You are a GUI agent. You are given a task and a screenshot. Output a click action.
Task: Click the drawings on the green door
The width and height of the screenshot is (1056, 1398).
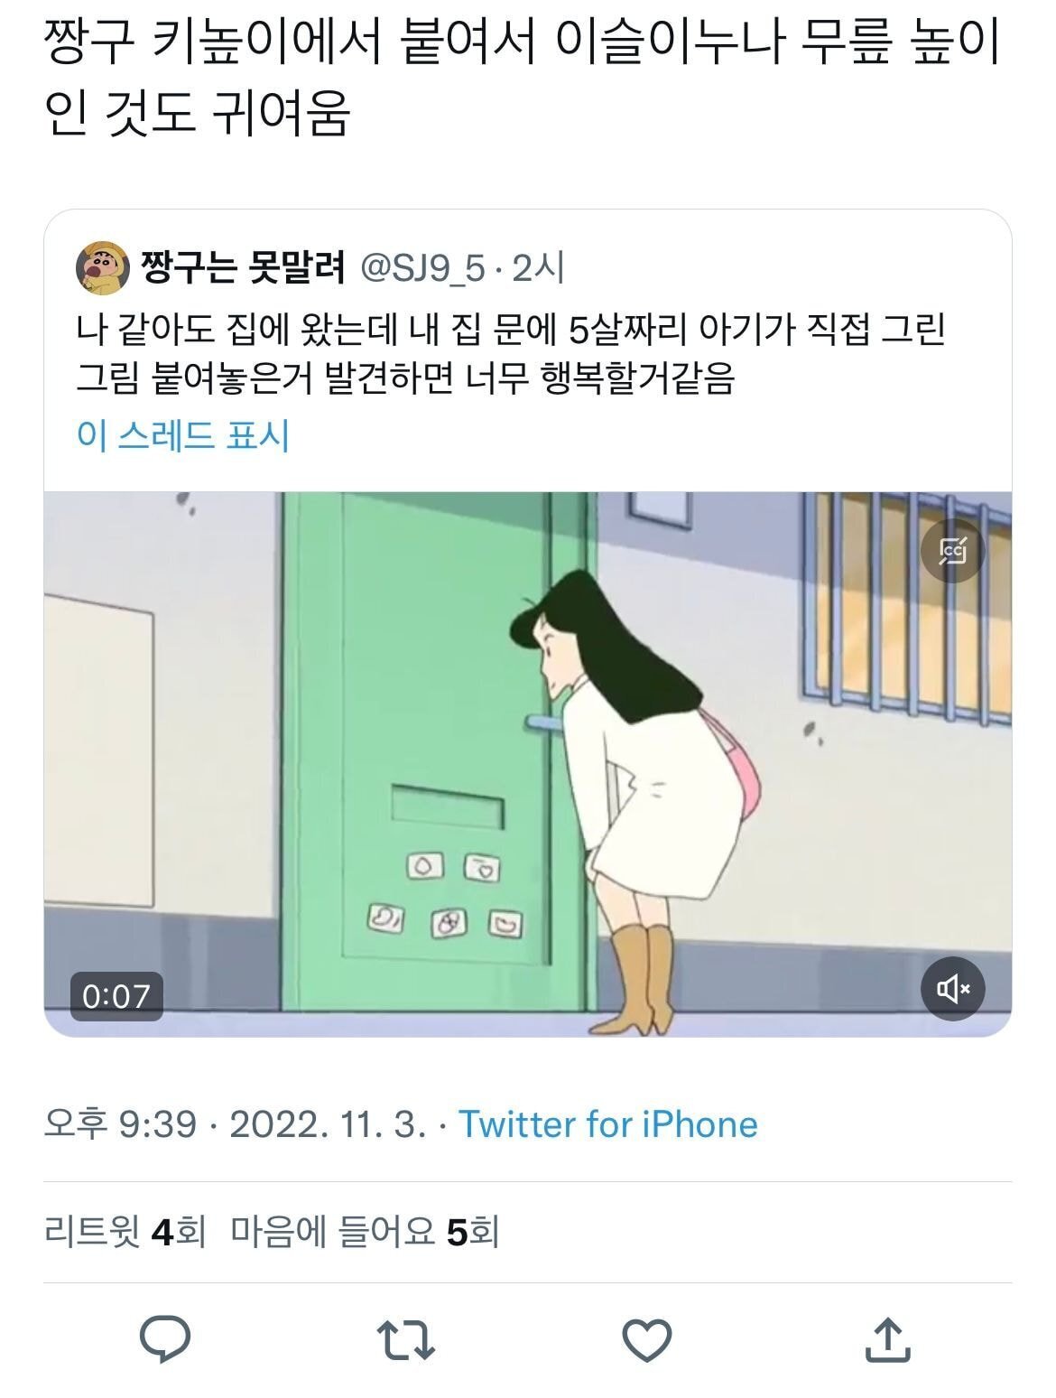446,896
